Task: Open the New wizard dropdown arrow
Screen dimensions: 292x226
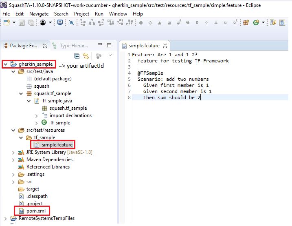Action: tap(14, 22)
